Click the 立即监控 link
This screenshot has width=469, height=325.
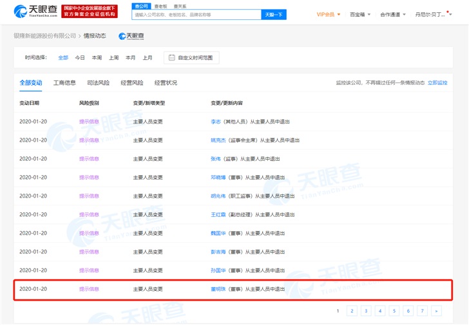437,83
